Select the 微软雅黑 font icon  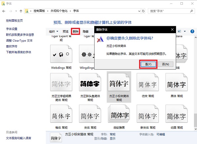coord(119,115)
